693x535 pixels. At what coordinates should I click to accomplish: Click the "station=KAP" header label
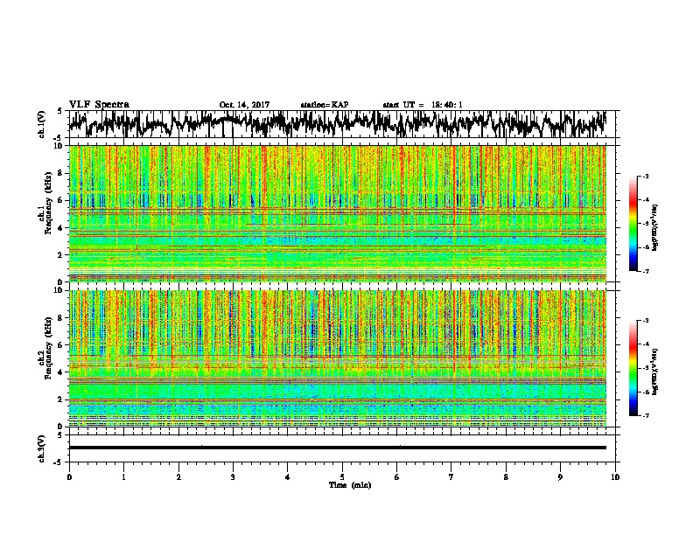tap(325, 105)
